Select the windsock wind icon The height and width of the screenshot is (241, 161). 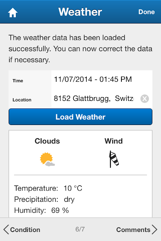(x=114, y=159)
